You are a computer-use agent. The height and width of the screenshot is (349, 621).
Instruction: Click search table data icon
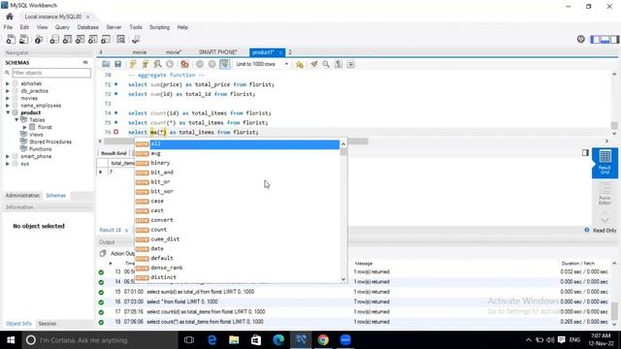click(x=120, y=39)
